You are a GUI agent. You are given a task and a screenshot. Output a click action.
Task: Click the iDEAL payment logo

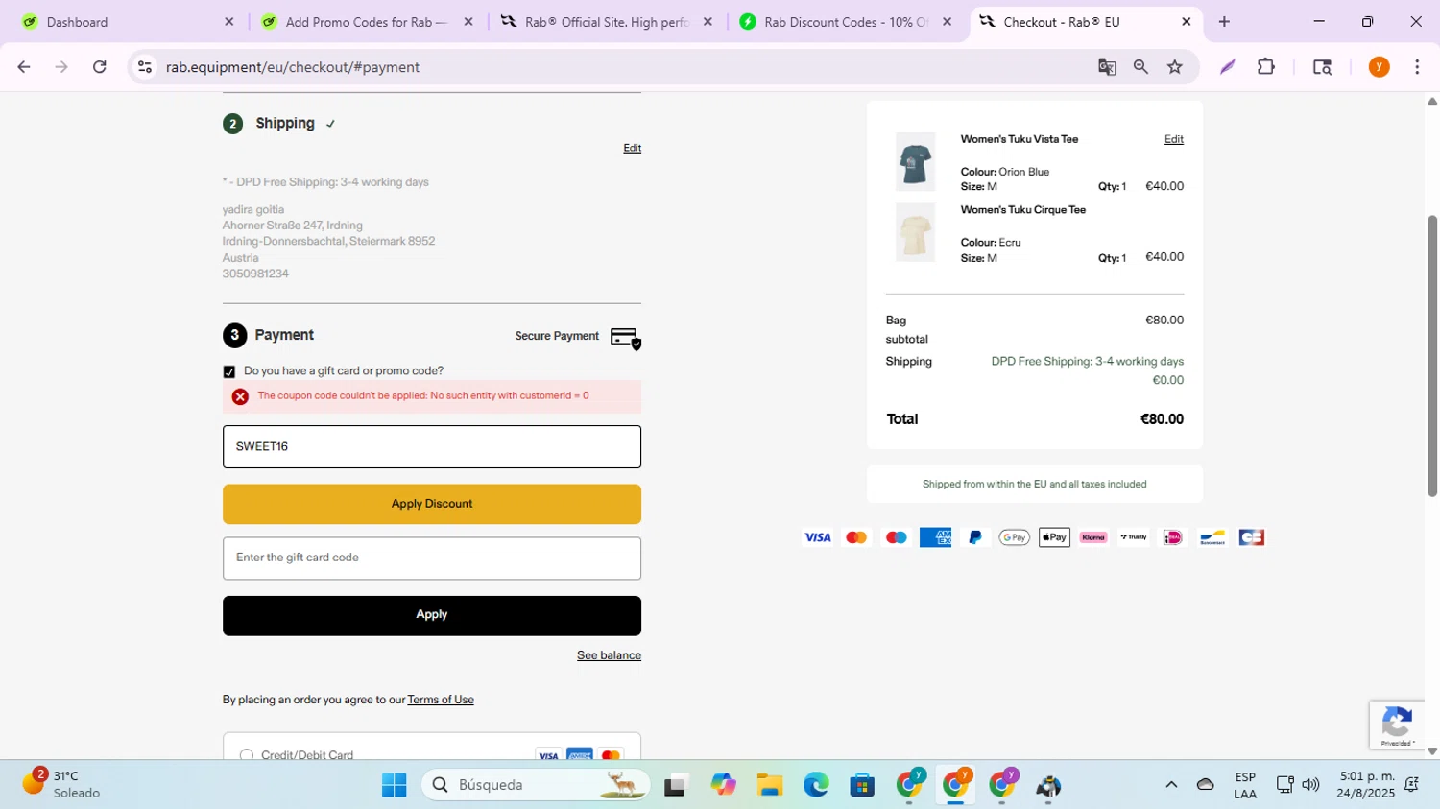click(x=1172, y=537)
